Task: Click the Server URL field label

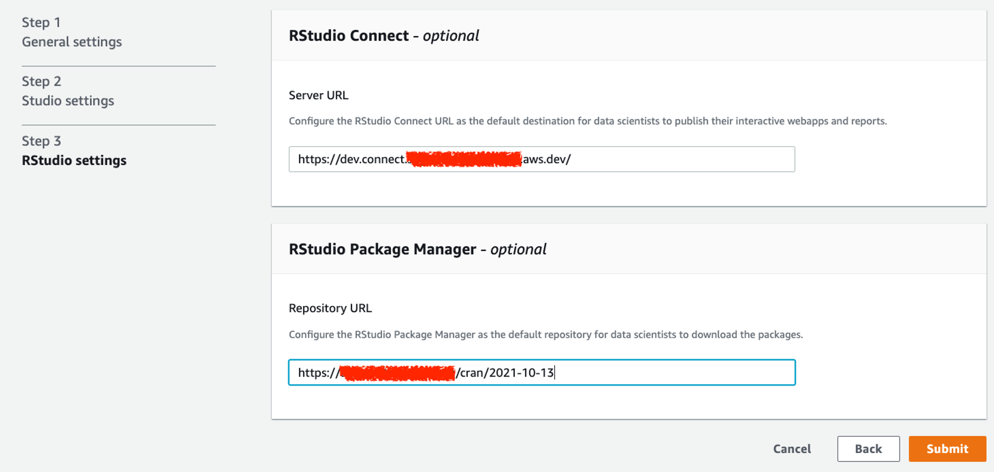Action: click(318, 95)
